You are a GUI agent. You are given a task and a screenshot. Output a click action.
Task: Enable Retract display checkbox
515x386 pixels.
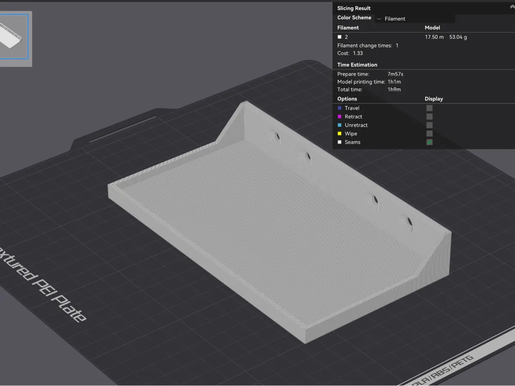[x=430, y=117]
